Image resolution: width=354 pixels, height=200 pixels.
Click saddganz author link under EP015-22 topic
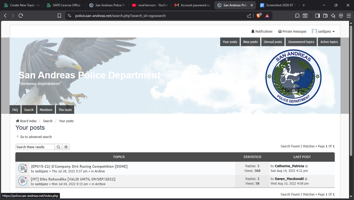coord(41,171)
